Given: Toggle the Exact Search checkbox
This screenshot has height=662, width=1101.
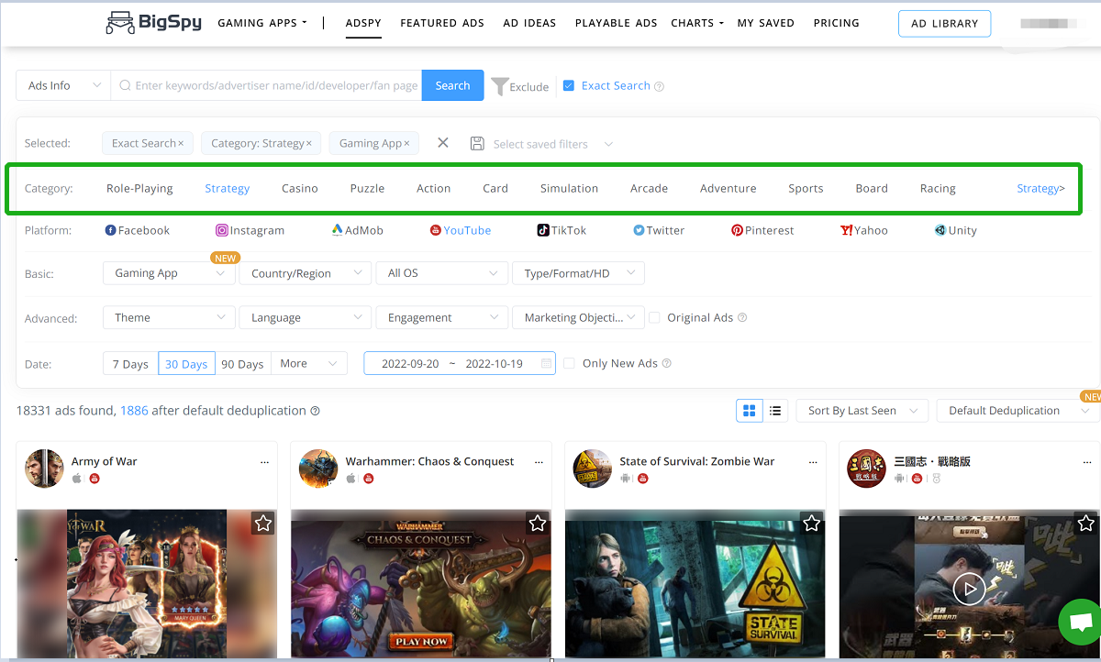Looking at the screenshot, I should [569, 86].
